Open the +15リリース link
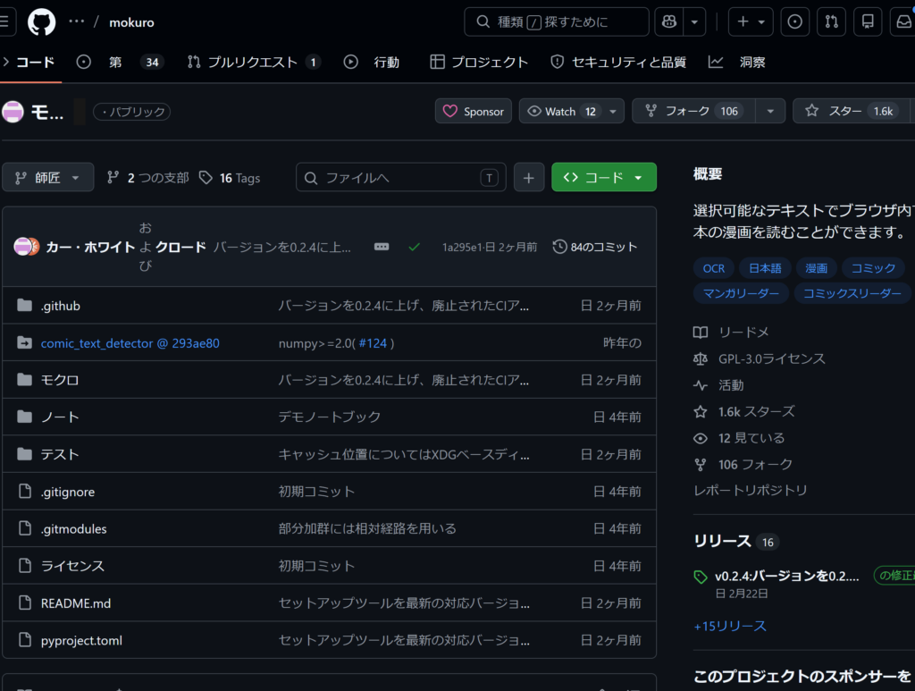 click(x=730, y=626)
